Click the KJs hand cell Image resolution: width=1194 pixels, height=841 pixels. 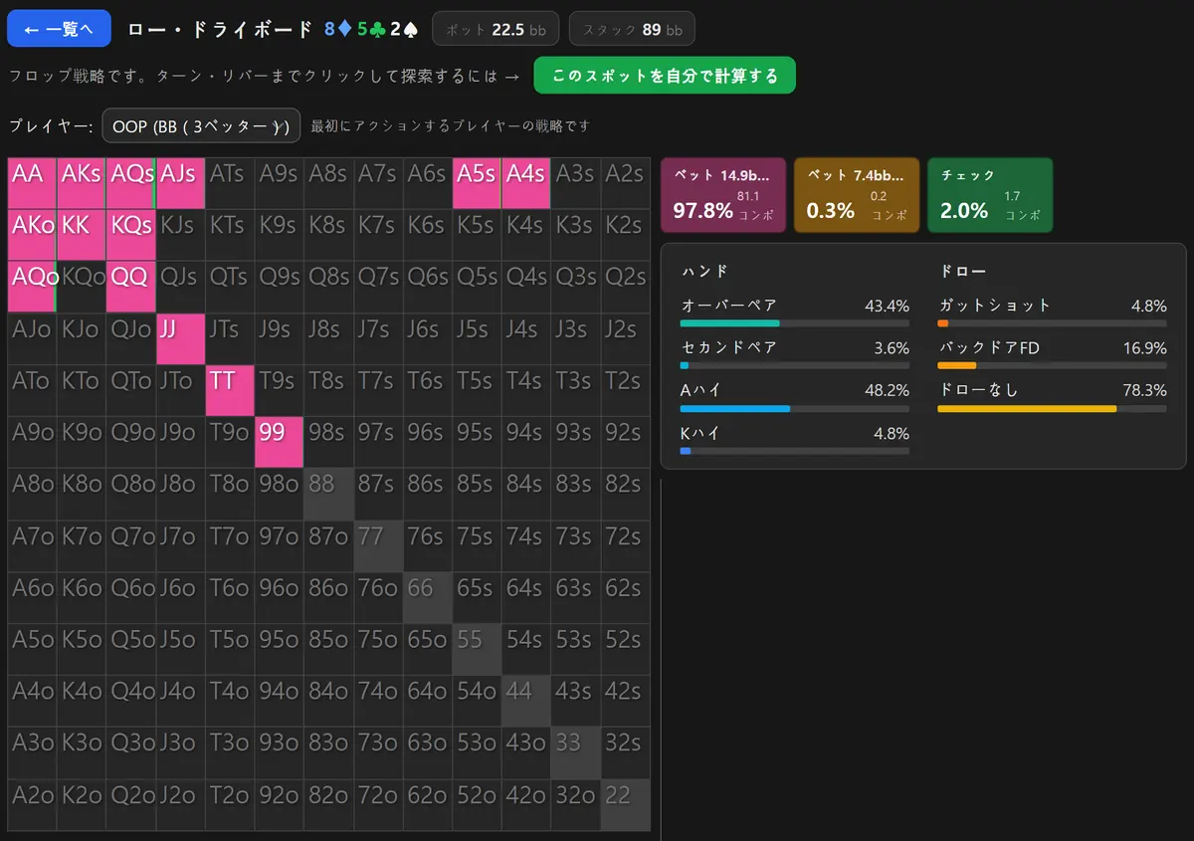(180, 235)
